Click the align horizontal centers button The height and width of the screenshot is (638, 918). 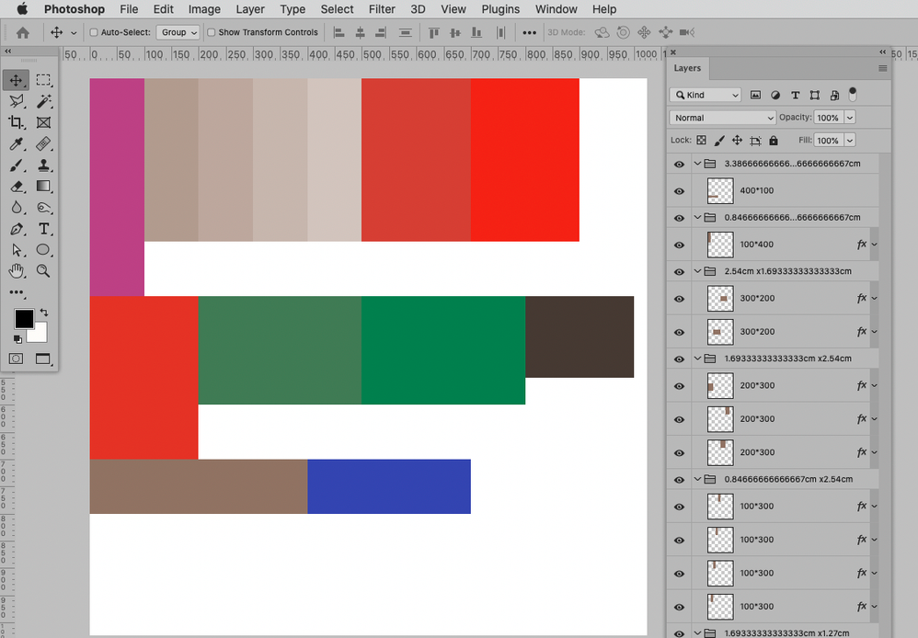pos(359,32)
